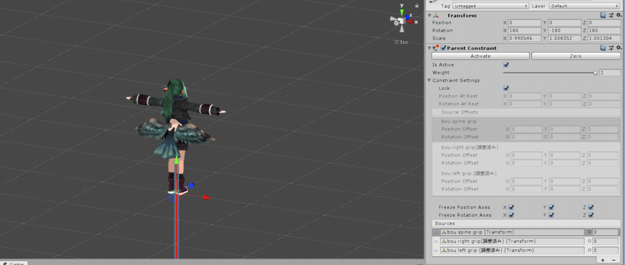Uncheck the Is Active checkbox

pos(506,65)
